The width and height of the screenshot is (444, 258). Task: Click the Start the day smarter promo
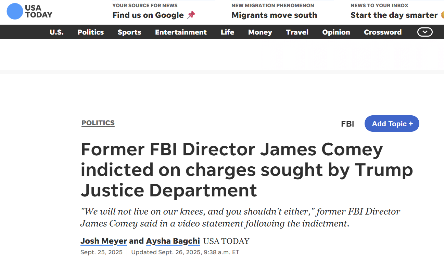394,15
